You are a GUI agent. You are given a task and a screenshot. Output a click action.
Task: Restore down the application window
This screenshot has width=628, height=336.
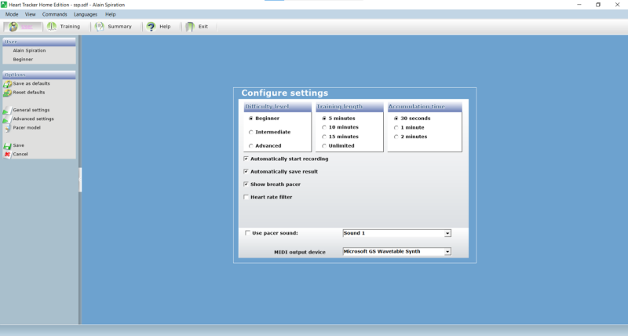[x=598, y=5]
